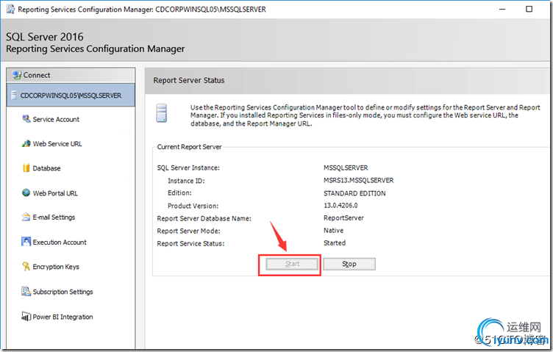
Task: Click the report server icon beside description
Action: 162,113
